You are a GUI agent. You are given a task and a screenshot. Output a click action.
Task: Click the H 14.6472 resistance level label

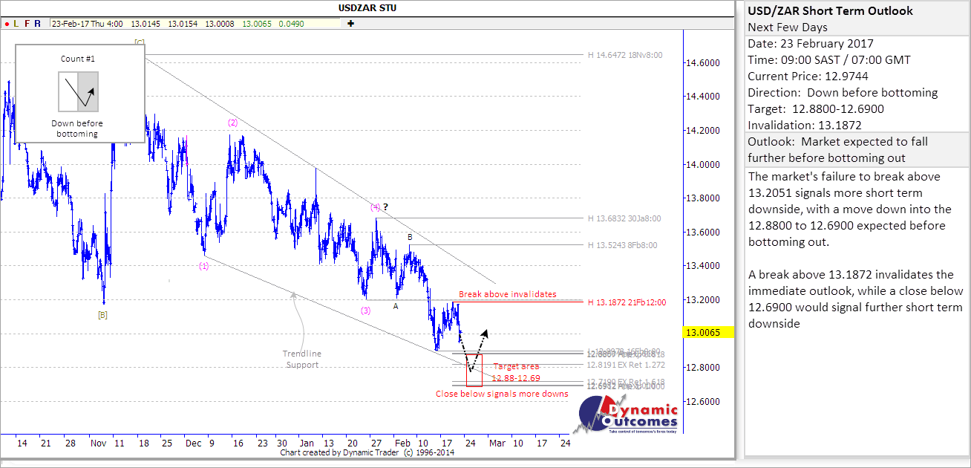pyautogui.click(x=624, y=55)
